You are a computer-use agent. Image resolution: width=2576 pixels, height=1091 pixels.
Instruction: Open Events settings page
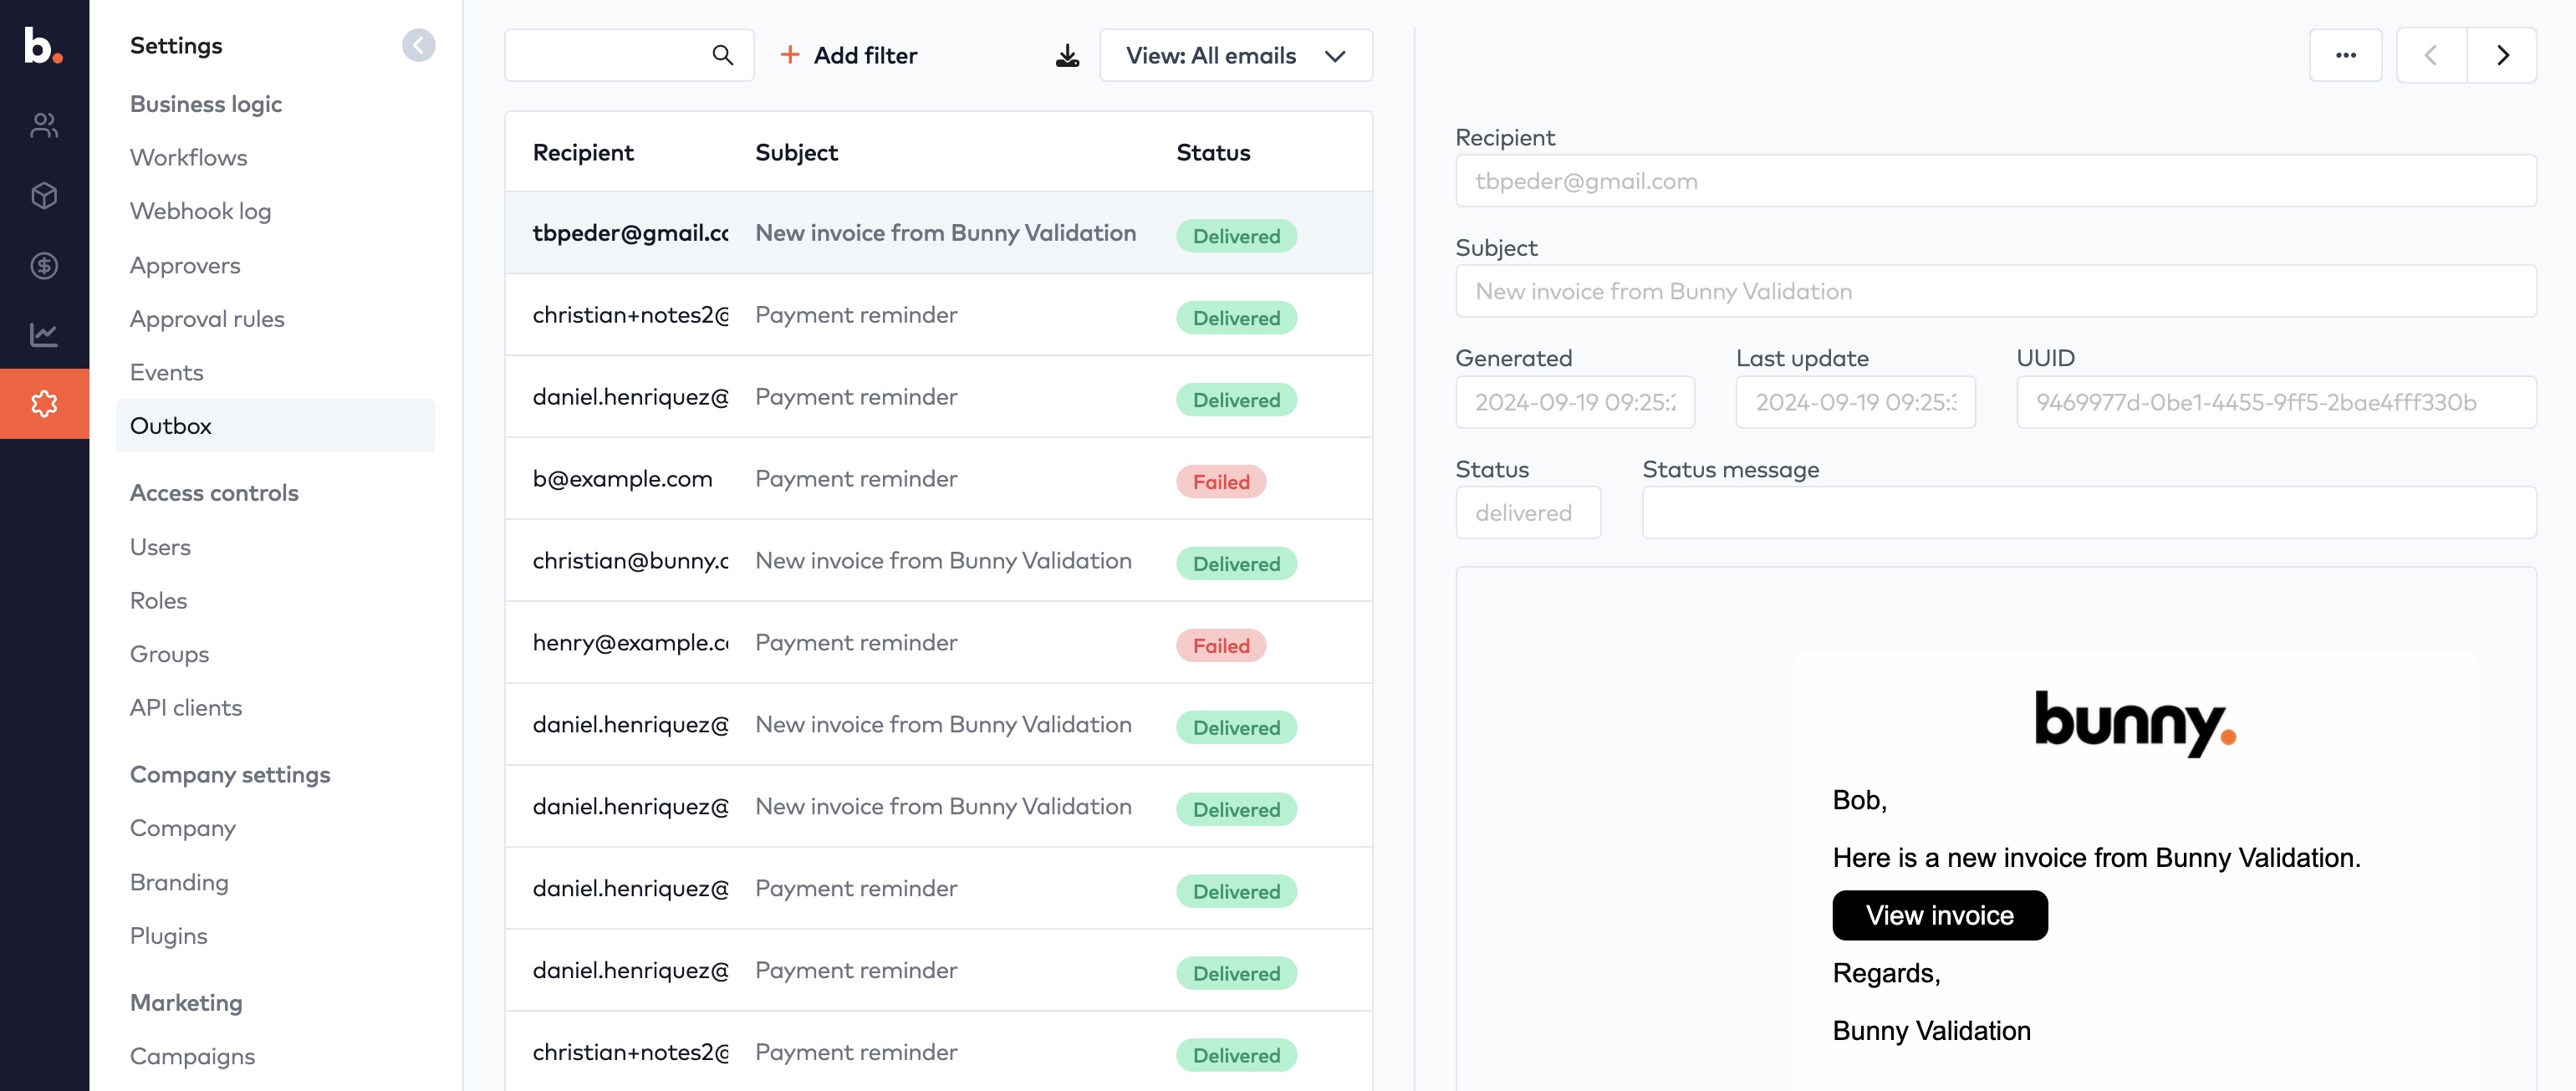click(x=167, y=372)
